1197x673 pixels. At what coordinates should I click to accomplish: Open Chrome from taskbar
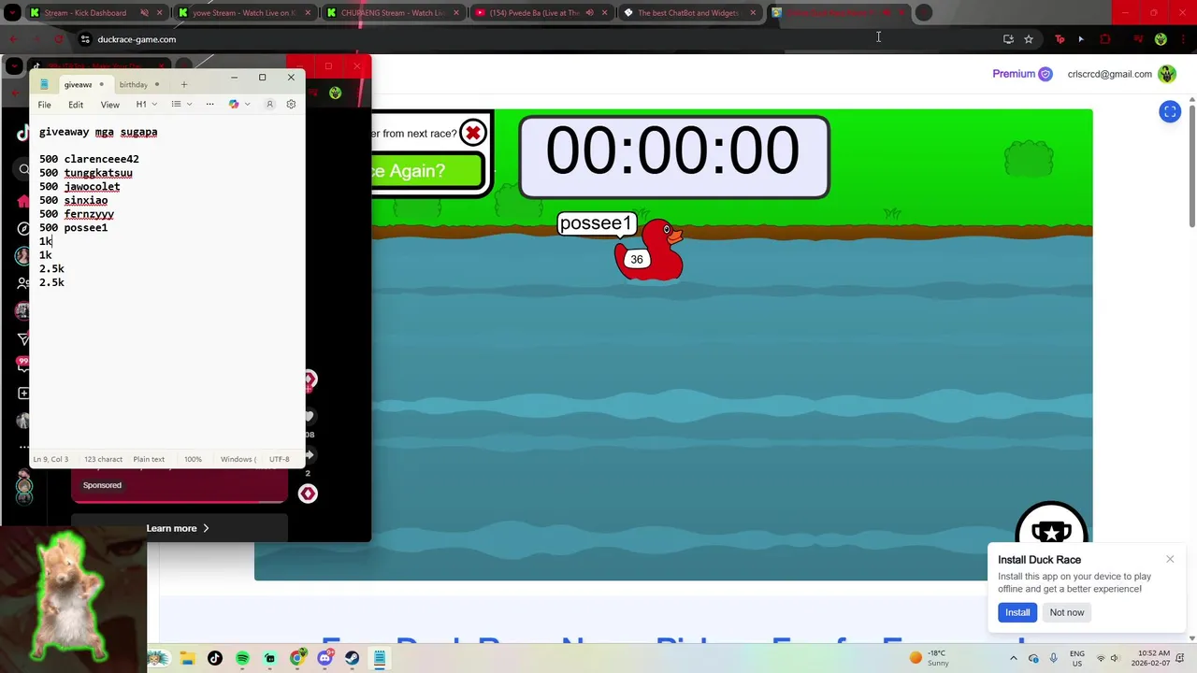pos(297,658)
